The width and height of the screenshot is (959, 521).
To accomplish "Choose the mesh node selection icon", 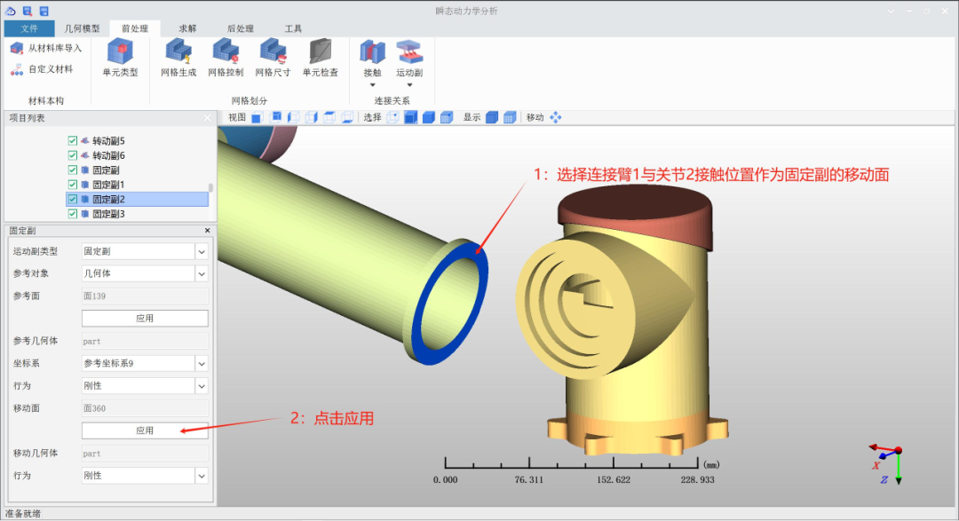I will [447, 117].
